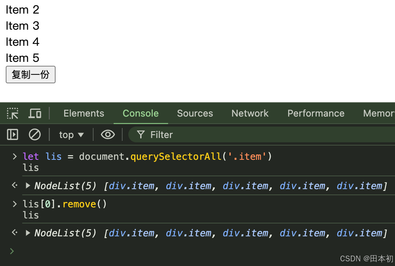The height and width of the screenshot is (266, 395).
Task: Select the Console tab
Action: coord(141,114)
